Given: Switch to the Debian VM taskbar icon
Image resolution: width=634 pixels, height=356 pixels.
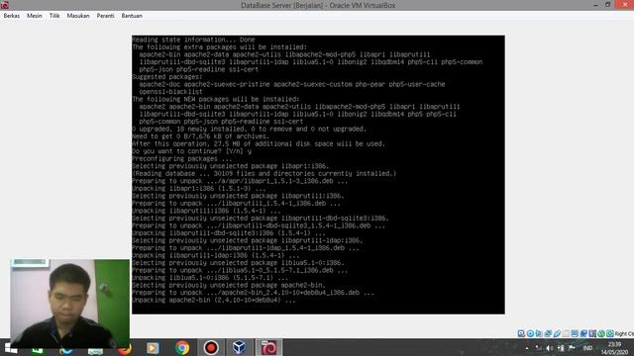Looking at the screenshot, I should [268, 347].
